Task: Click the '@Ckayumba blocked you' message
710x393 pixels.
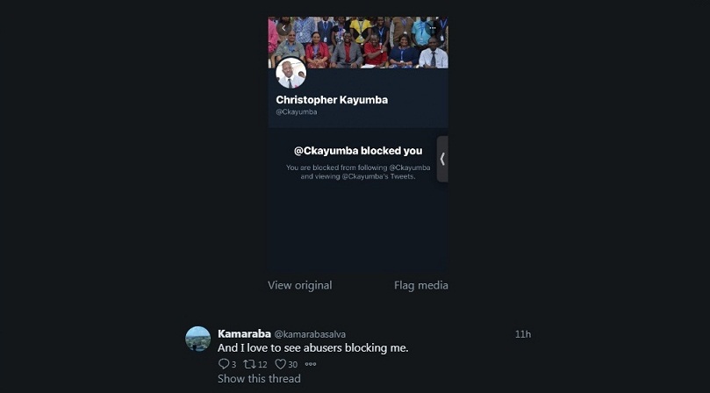Action: pos(358,151)
